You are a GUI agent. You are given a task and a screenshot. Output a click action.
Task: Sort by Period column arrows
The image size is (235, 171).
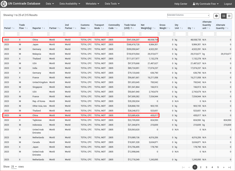pos(13,28)
